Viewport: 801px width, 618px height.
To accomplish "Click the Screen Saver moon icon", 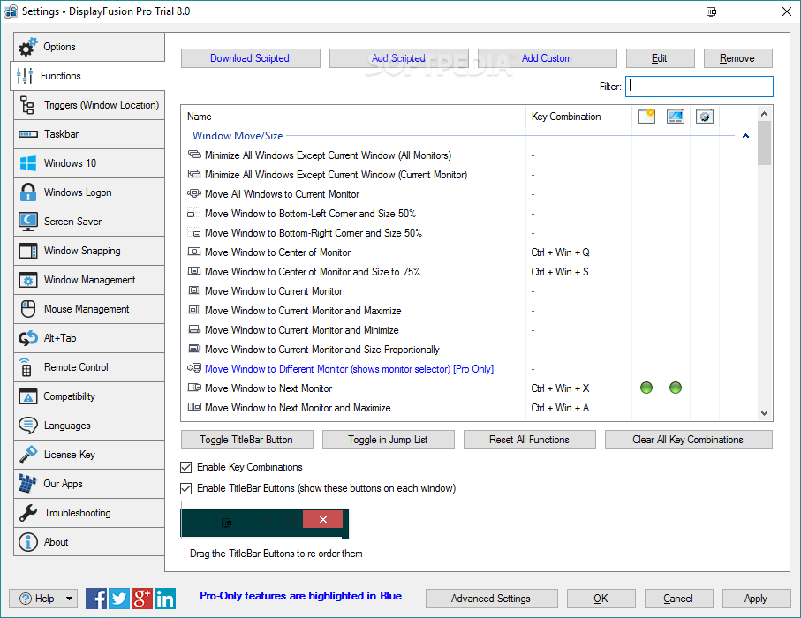I will point(28,222).
